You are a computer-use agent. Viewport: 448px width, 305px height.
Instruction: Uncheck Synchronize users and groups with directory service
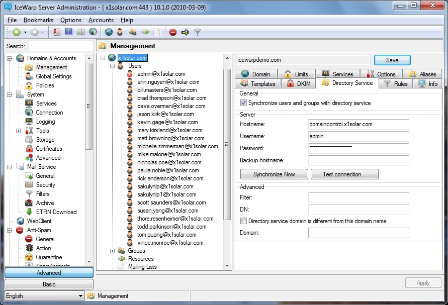(244, 103)
